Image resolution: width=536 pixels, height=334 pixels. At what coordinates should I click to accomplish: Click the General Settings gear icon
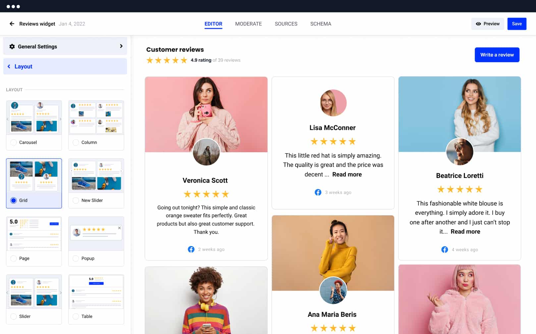click(x=12, y=47)
